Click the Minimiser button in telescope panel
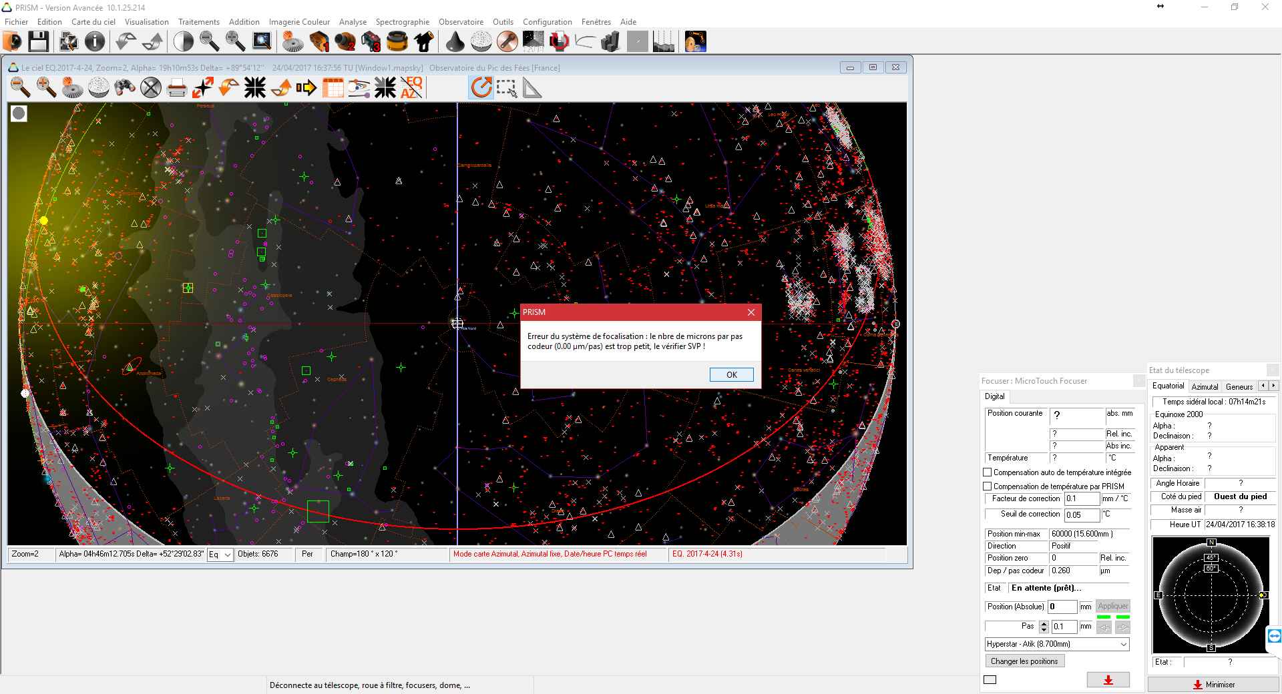 click(1213, 685)
